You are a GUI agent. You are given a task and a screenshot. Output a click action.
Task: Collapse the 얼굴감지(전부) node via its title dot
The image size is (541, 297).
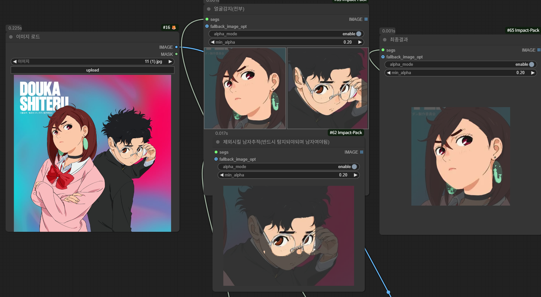tap(209, 9)
